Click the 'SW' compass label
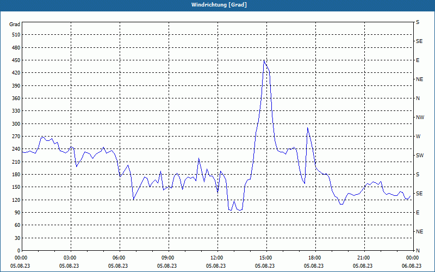The width and height of the screenshot is (435, 272). [420, 156]
